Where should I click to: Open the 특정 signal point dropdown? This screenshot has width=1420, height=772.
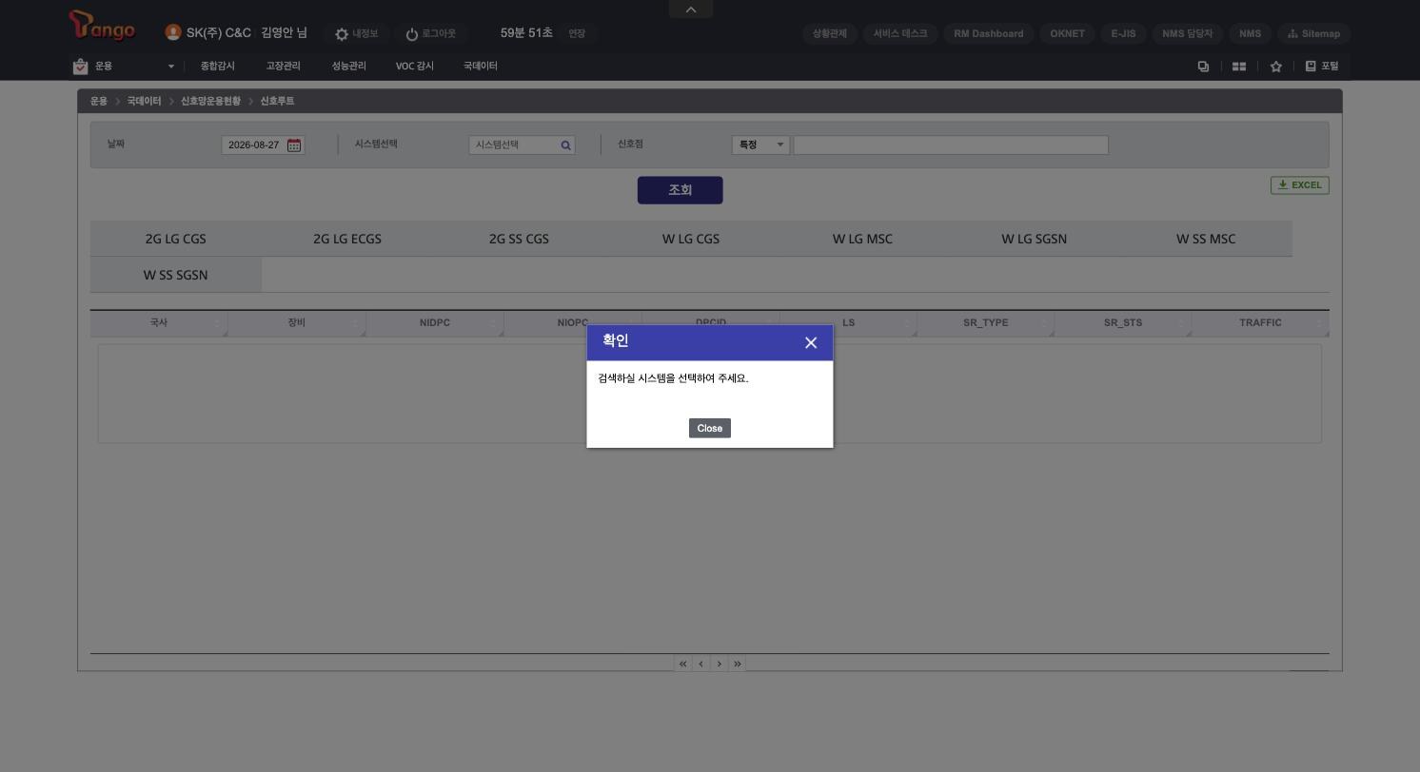760,145
